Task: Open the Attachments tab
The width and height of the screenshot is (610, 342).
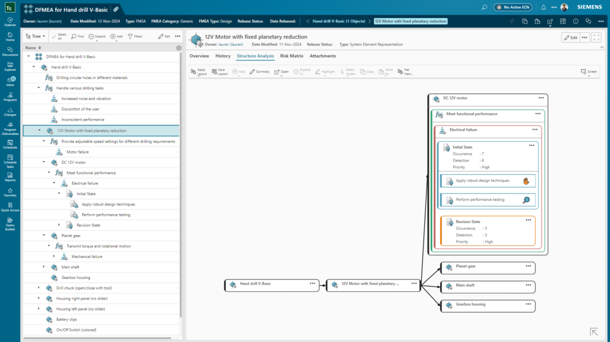Action: point(323,56)
